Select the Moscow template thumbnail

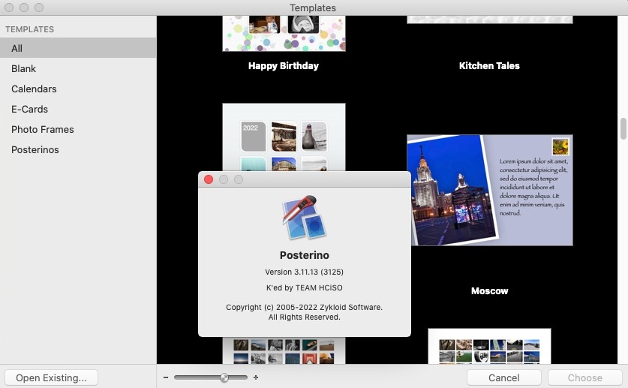point(490,190)
